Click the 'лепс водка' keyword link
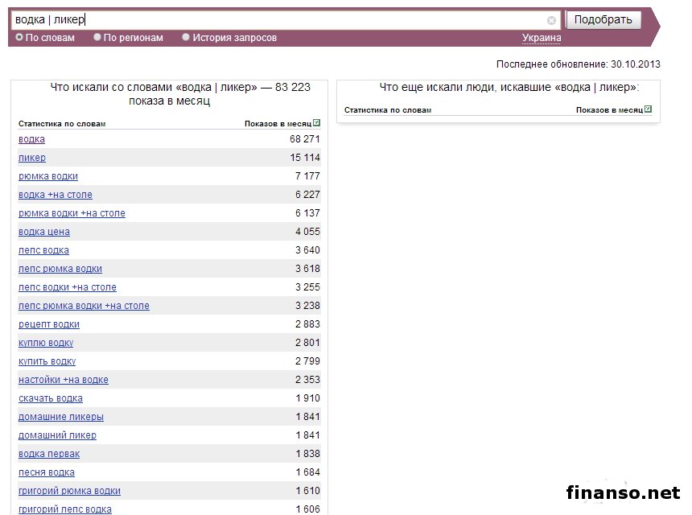 43,250
